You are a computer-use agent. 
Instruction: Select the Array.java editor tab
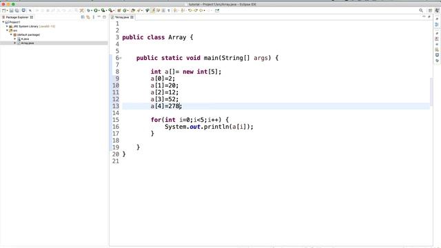(122, 17)
